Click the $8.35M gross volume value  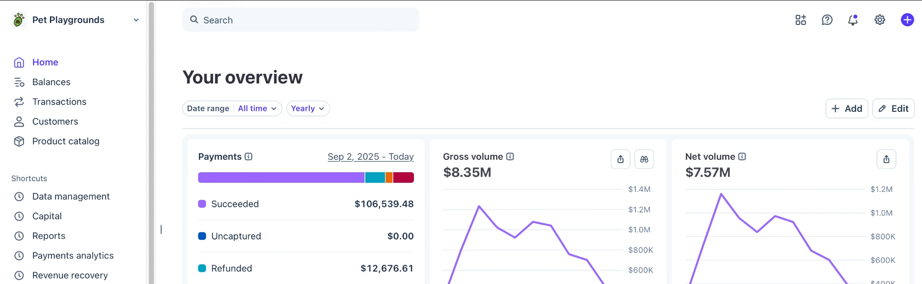coord(467,172)
